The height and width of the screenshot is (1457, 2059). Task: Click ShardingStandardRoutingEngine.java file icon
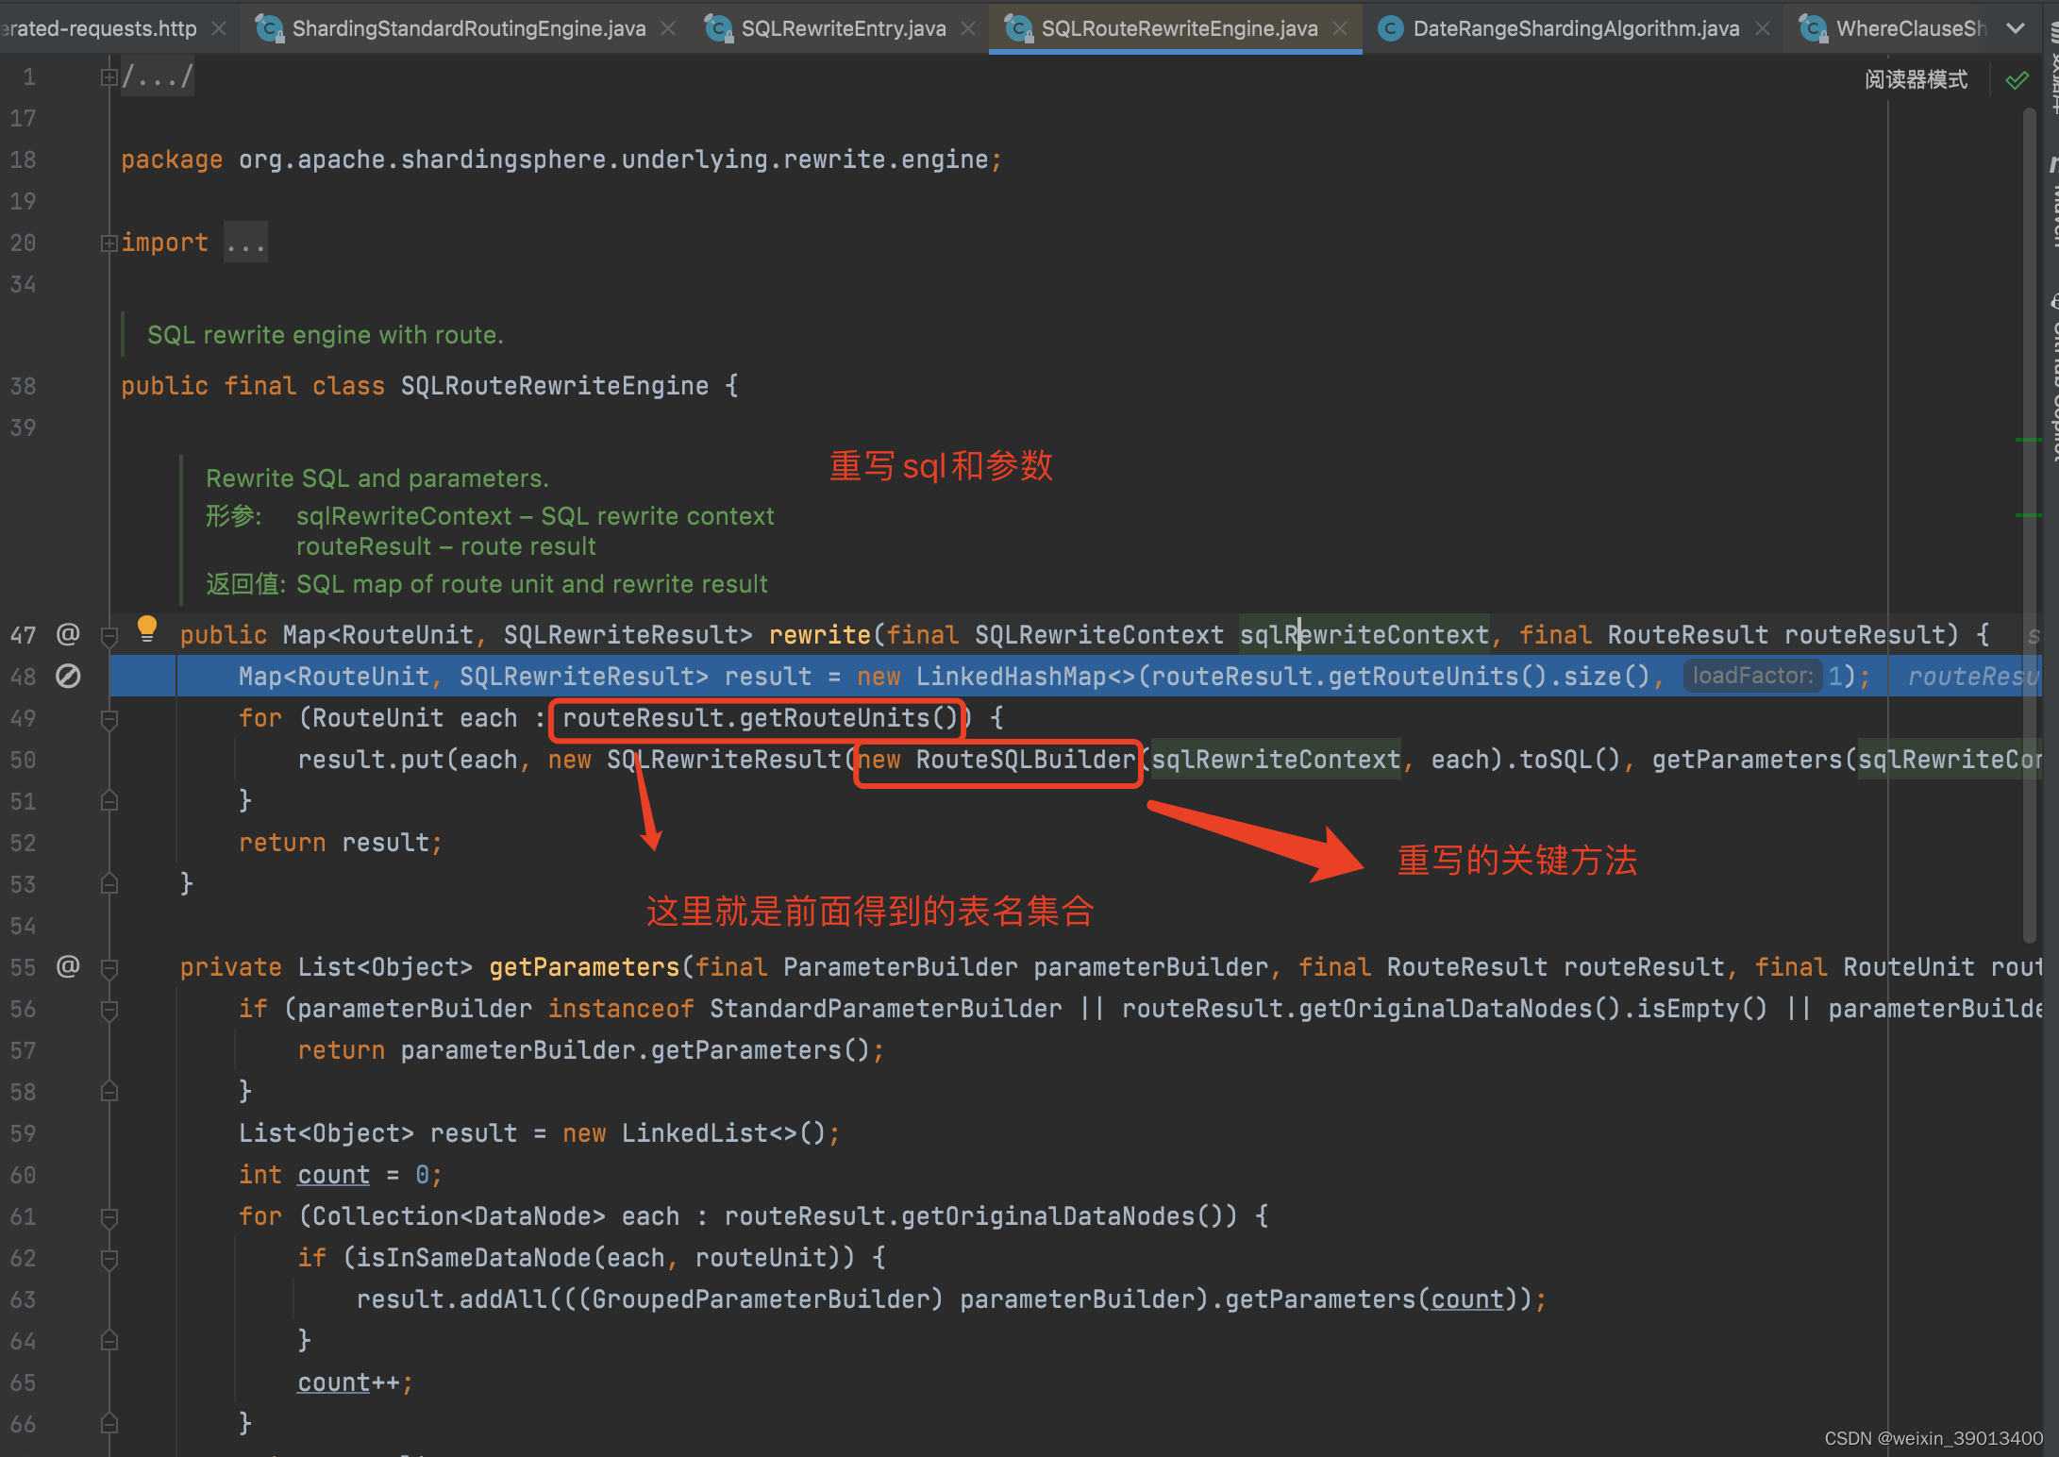(x=270, y=28)
